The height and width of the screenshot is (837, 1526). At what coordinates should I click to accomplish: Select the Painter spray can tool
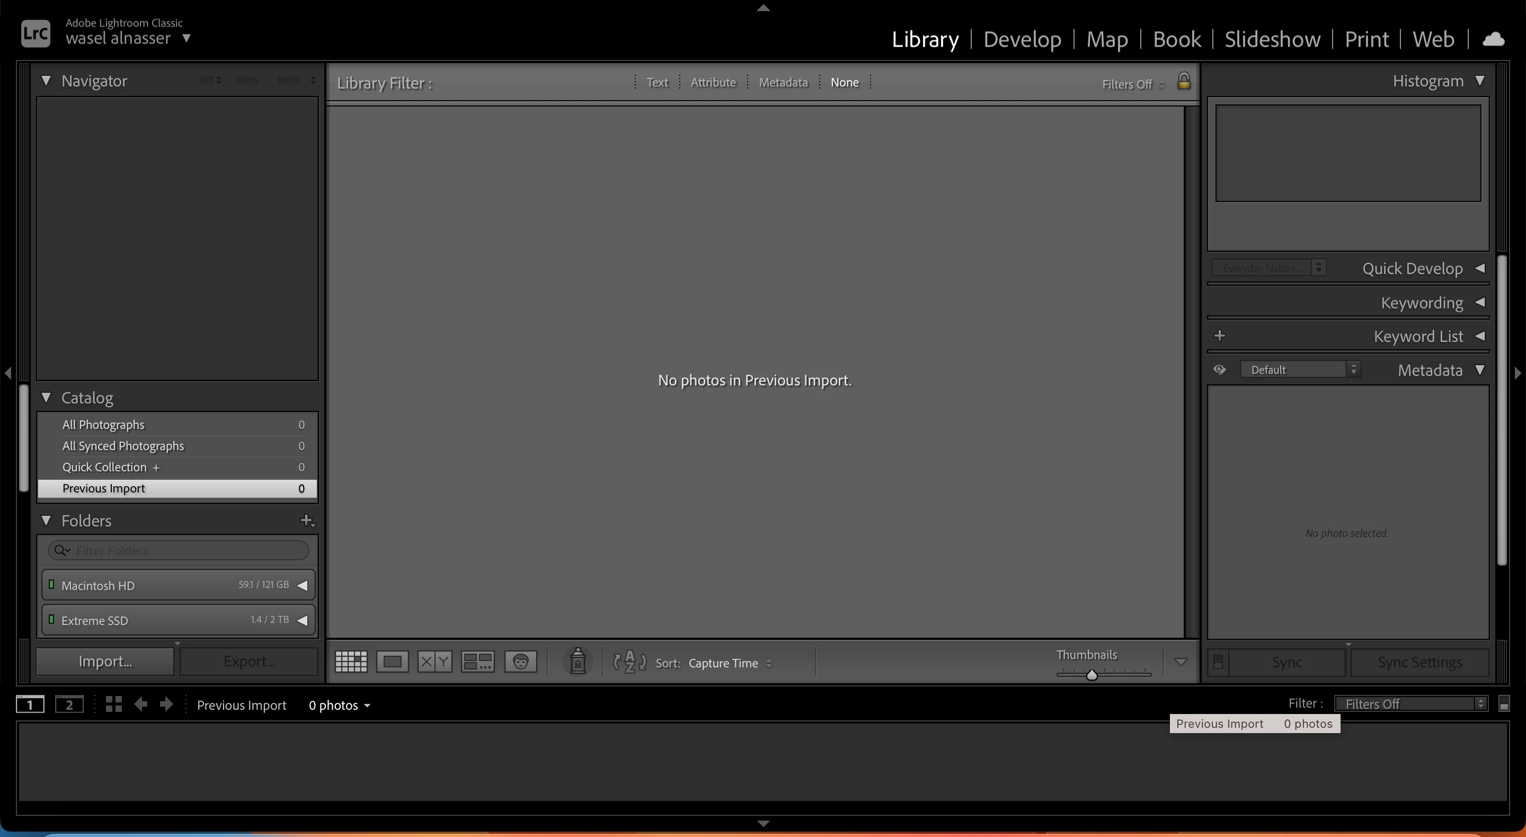point(578,662)
